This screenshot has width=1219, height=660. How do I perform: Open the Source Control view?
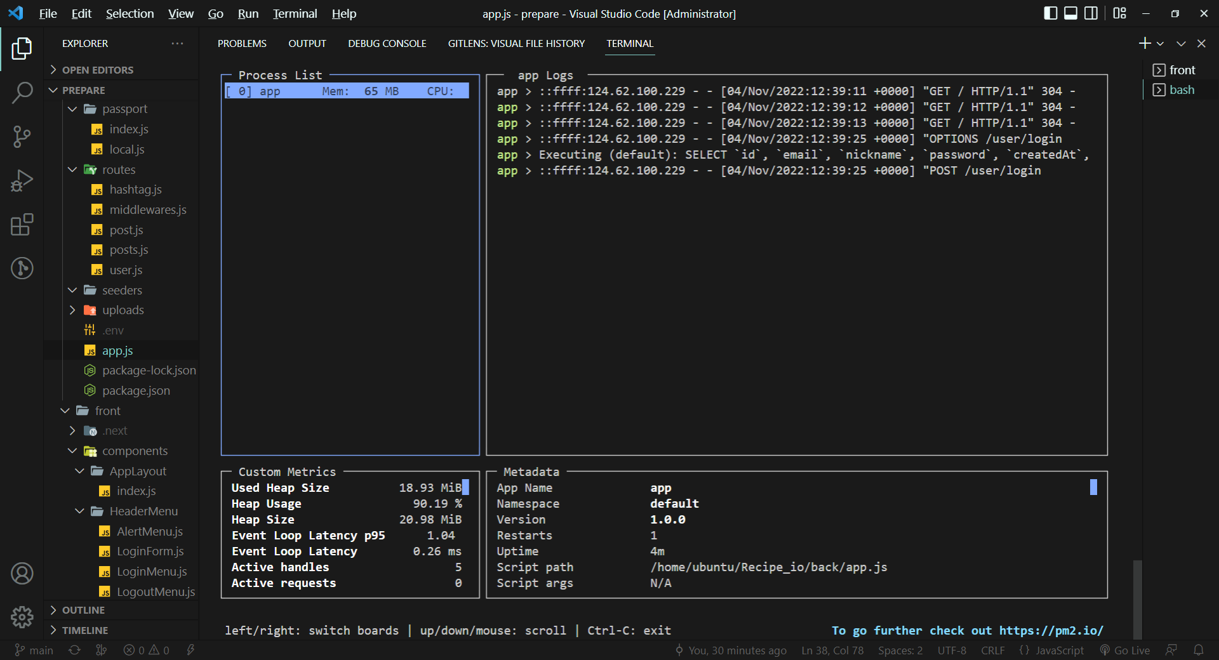coord(22,136)
